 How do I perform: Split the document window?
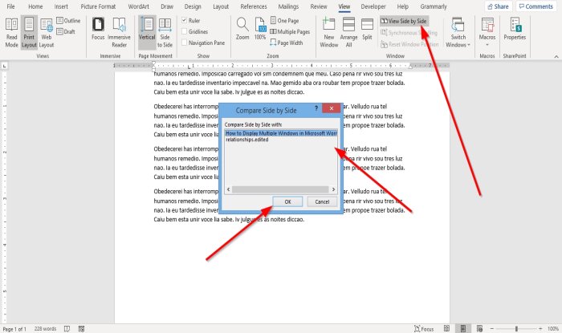pyautogui.click(x=367, y=29)
